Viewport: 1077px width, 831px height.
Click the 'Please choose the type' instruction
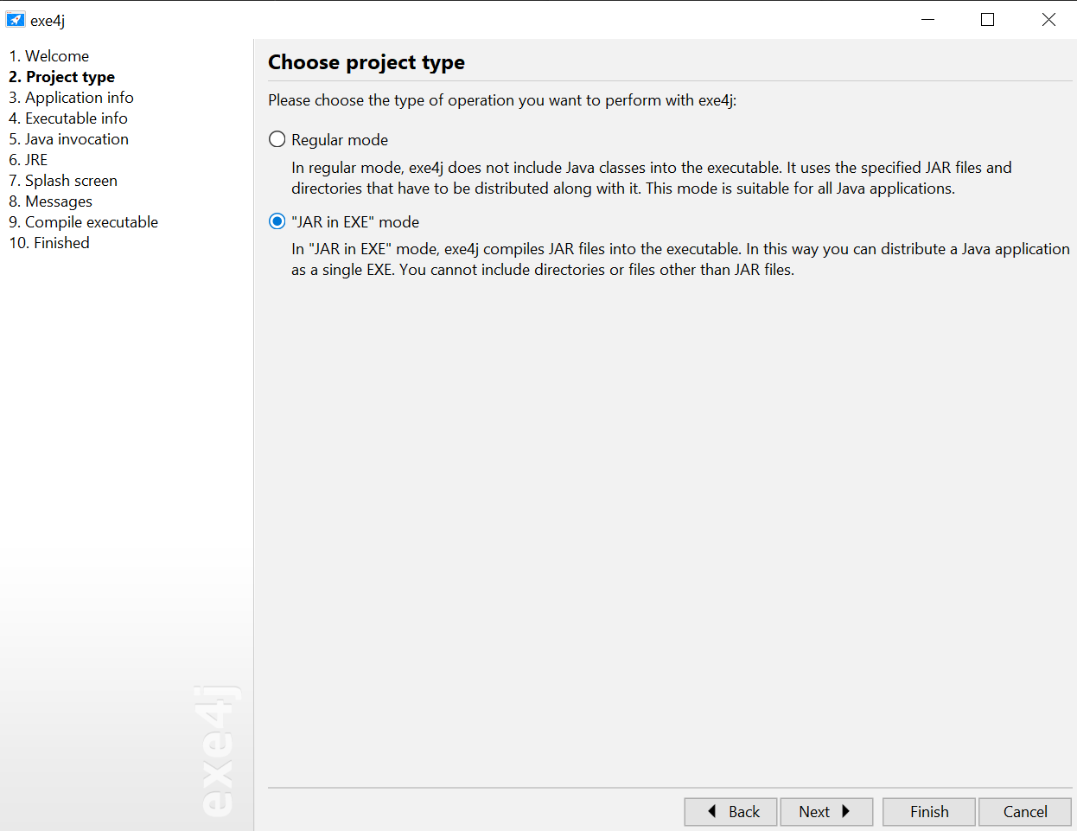pos(502,100)
